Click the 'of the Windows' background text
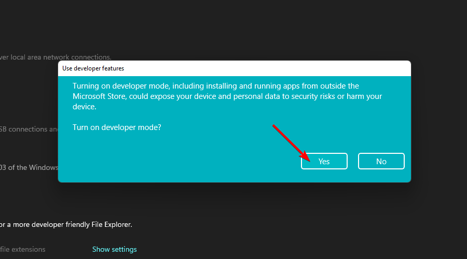 coord(31,167)
